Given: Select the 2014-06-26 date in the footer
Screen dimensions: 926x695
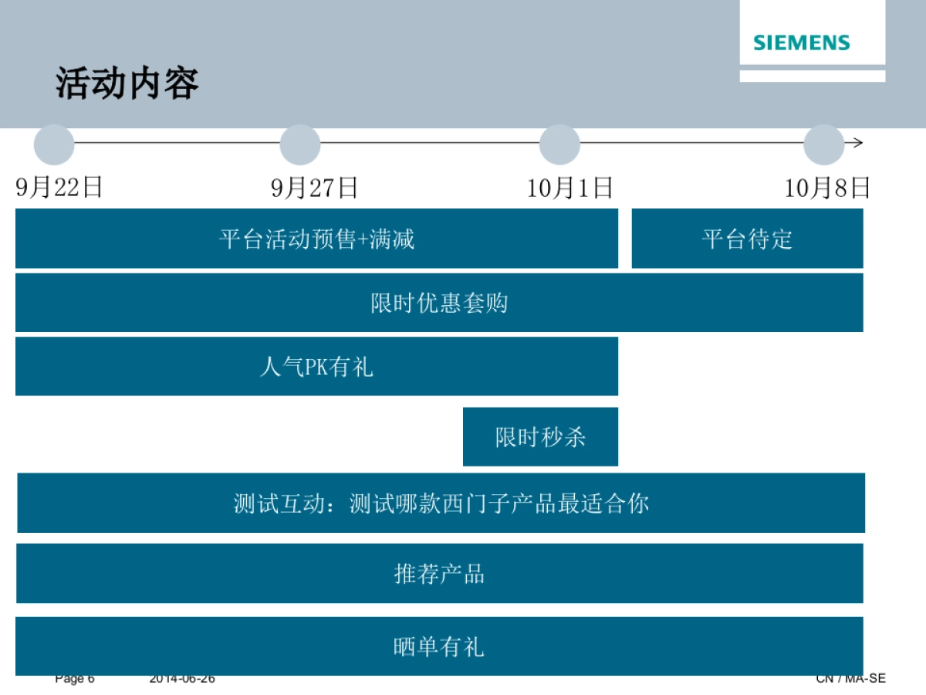Looking at the screenshot, I should 182,680.
